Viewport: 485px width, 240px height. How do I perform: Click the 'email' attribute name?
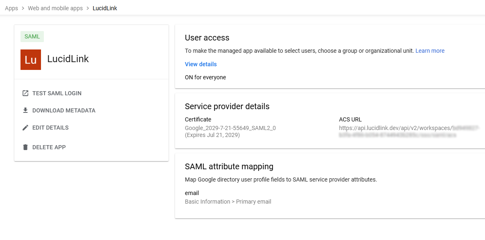[192, 193]
